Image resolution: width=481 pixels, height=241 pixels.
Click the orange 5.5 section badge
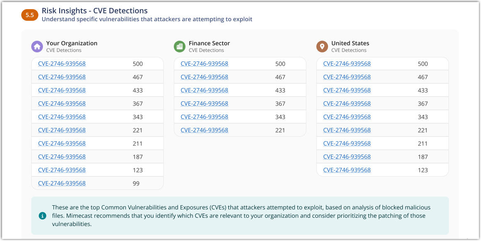click(x=30, y=15)
